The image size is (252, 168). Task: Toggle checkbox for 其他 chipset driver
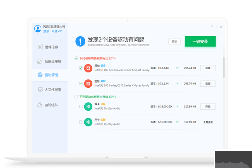tap(81, 68)
